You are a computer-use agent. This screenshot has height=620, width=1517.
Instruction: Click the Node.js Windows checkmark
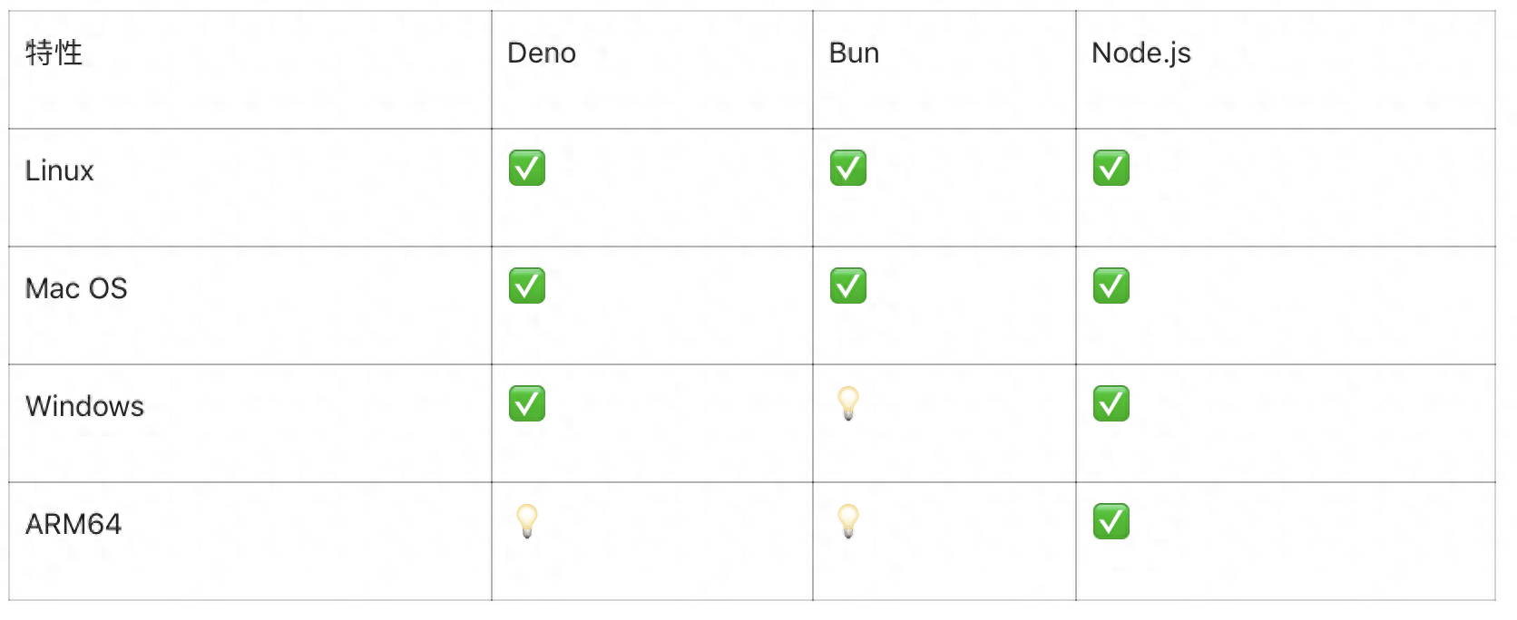1111,403
